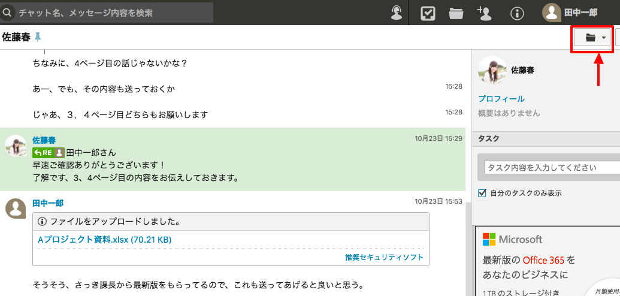Open the 推奨セキュリティソフト link

(385, 258)
